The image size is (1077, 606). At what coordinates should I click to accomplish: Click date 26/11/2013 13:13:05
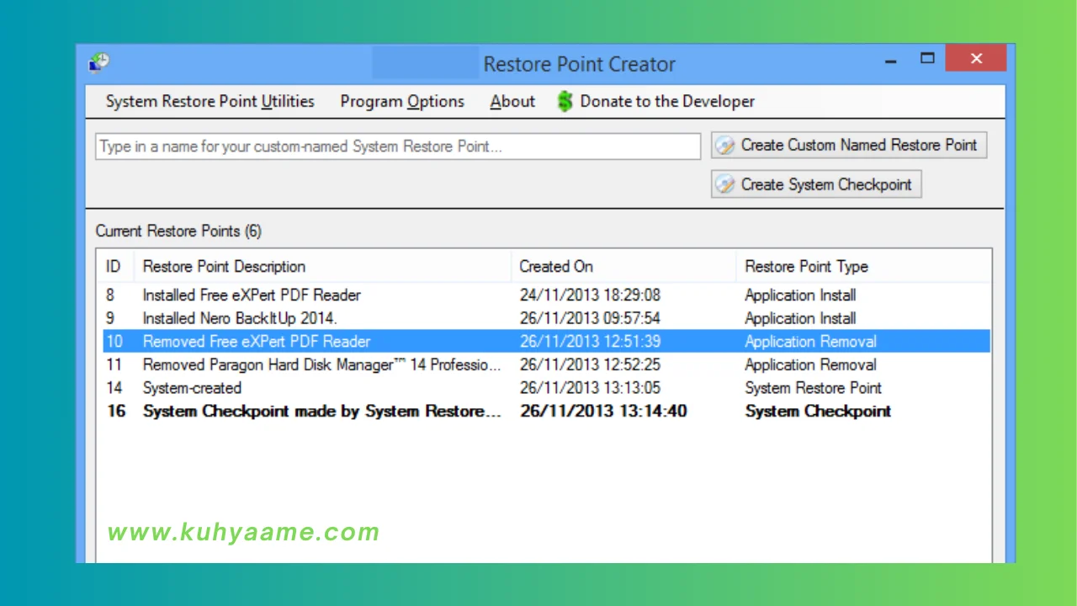(x=590, y=388)
